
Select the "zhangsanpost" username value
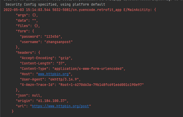click(58, 42)
